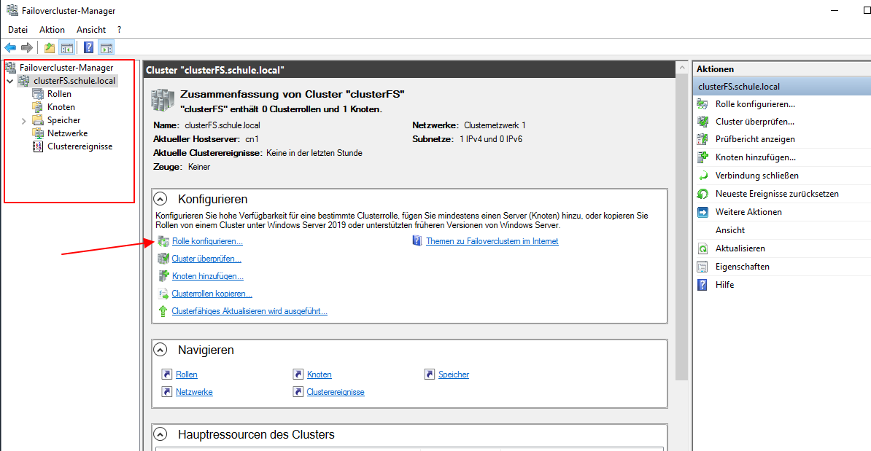Image resolution: width=871 pixels, height=451 pixels.
Task: Click the Cluster überprüfen link
Action: pyautogui.click(x=206, y=259)
